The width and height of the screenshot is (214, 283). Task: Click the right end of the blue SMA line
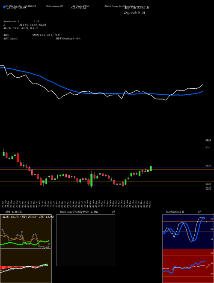click(203, 92)
